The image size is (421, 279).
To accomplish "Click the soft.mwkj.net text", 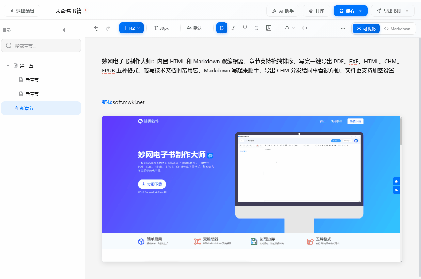I will click(x=129, y=102).
